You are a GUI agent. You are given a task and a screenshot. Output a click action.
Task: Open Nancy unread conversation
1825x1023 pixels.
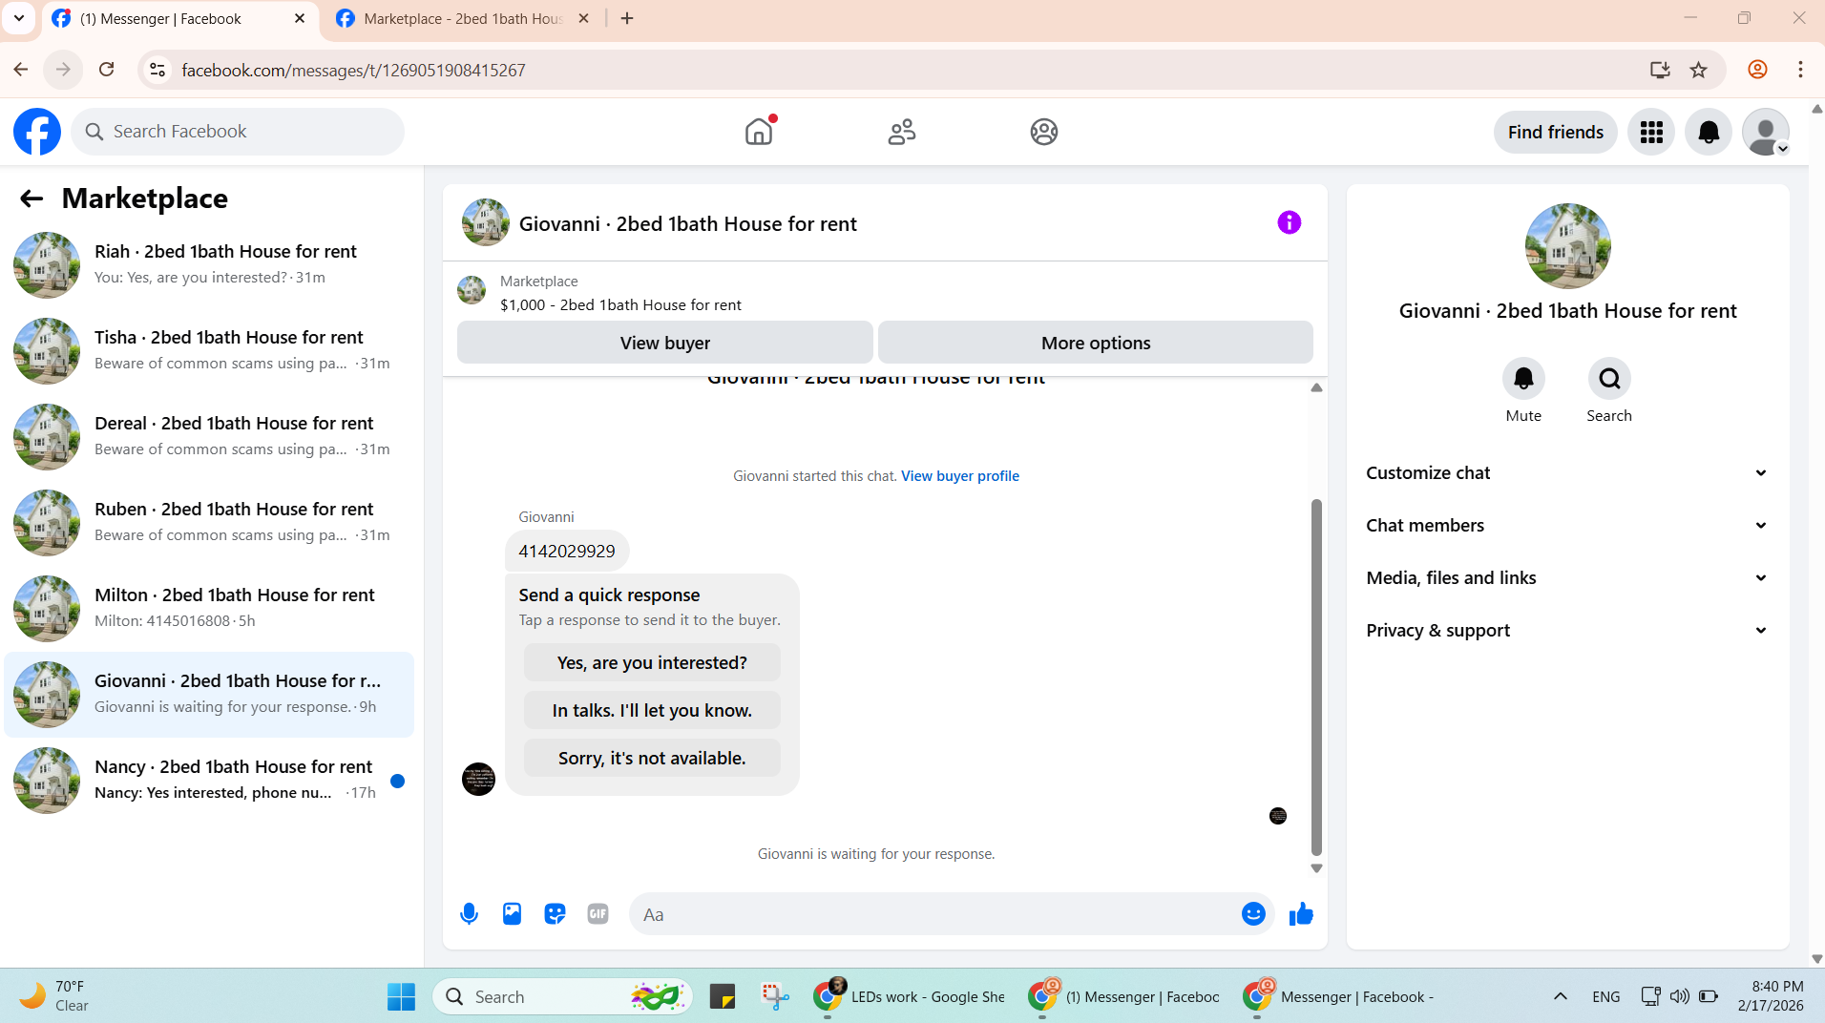click(x=209, y=780)
